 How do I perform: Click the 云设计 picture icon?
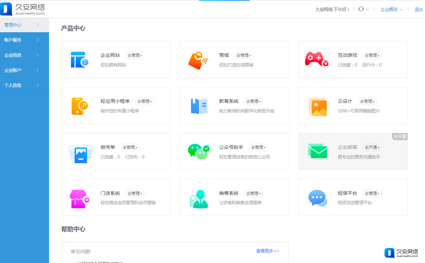click(x=318, y=107)
